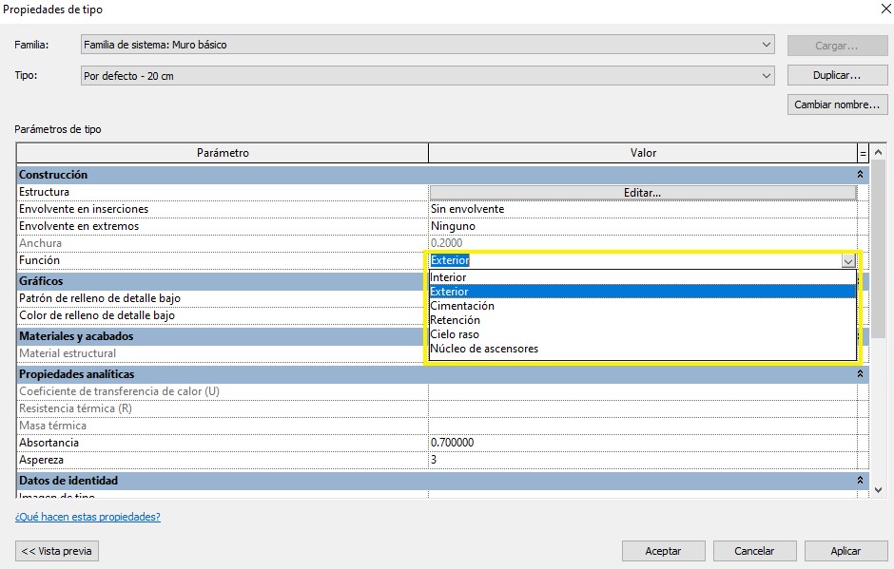The height and width of the screenshot is (569, 894).
Task: Select Interior in the Función list
Action: (x=449, y=277)
